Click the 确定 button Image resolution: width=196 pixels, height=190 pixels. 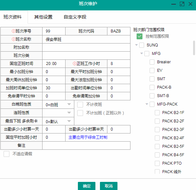point(87,186)
